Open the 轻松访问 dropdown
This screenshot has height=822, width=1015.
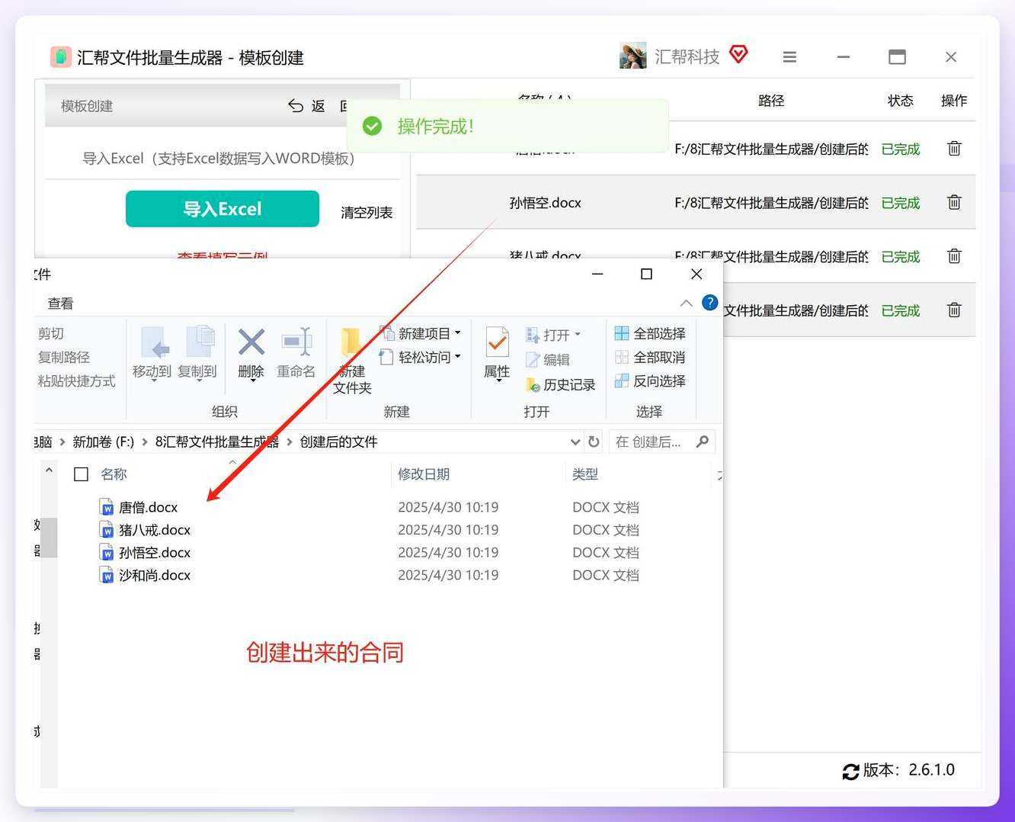[x=421, y=357]
